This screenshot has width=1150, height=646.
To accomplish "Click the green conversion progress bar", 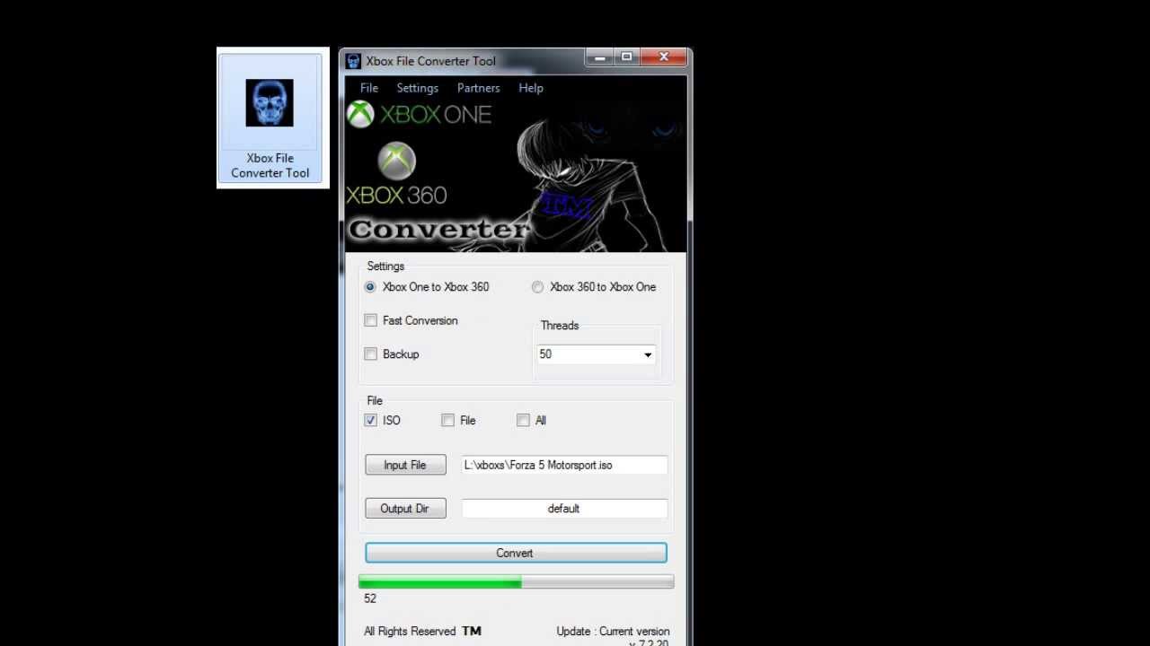I will pos(516,582).
